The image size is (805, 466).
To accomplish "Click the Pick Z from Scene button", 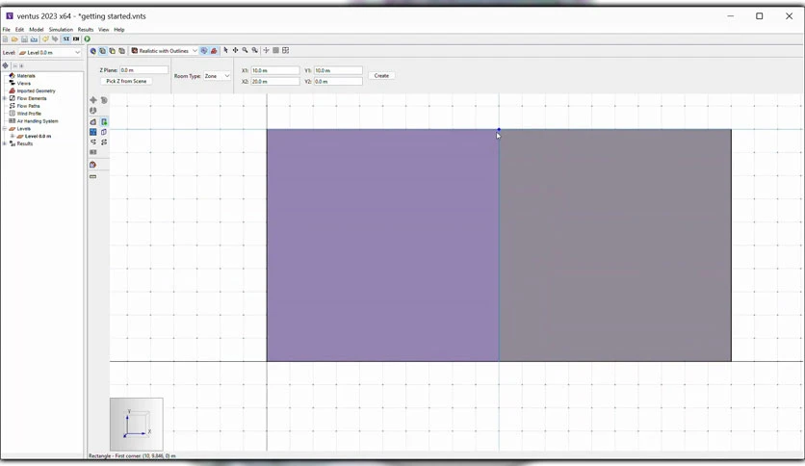I will point(126,81).
